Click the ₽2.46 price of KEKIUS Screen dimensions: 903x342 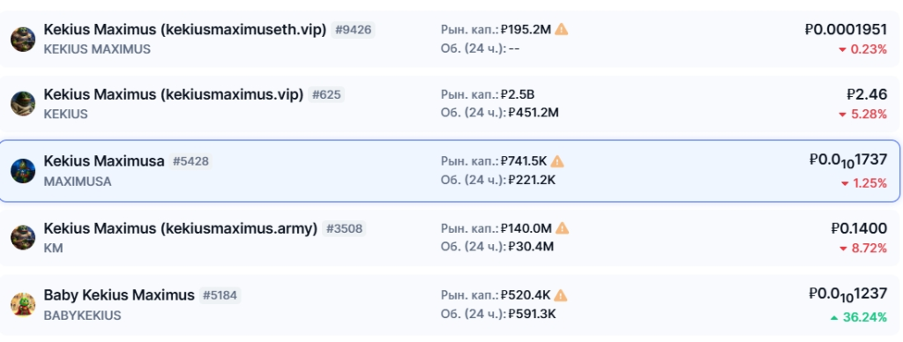coord(867,94)
